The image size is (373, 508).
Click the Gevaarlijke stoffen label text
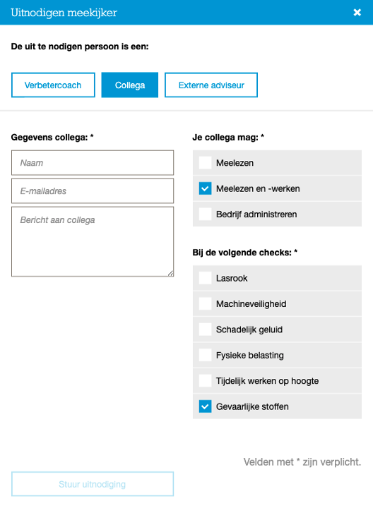coord(252,406)
